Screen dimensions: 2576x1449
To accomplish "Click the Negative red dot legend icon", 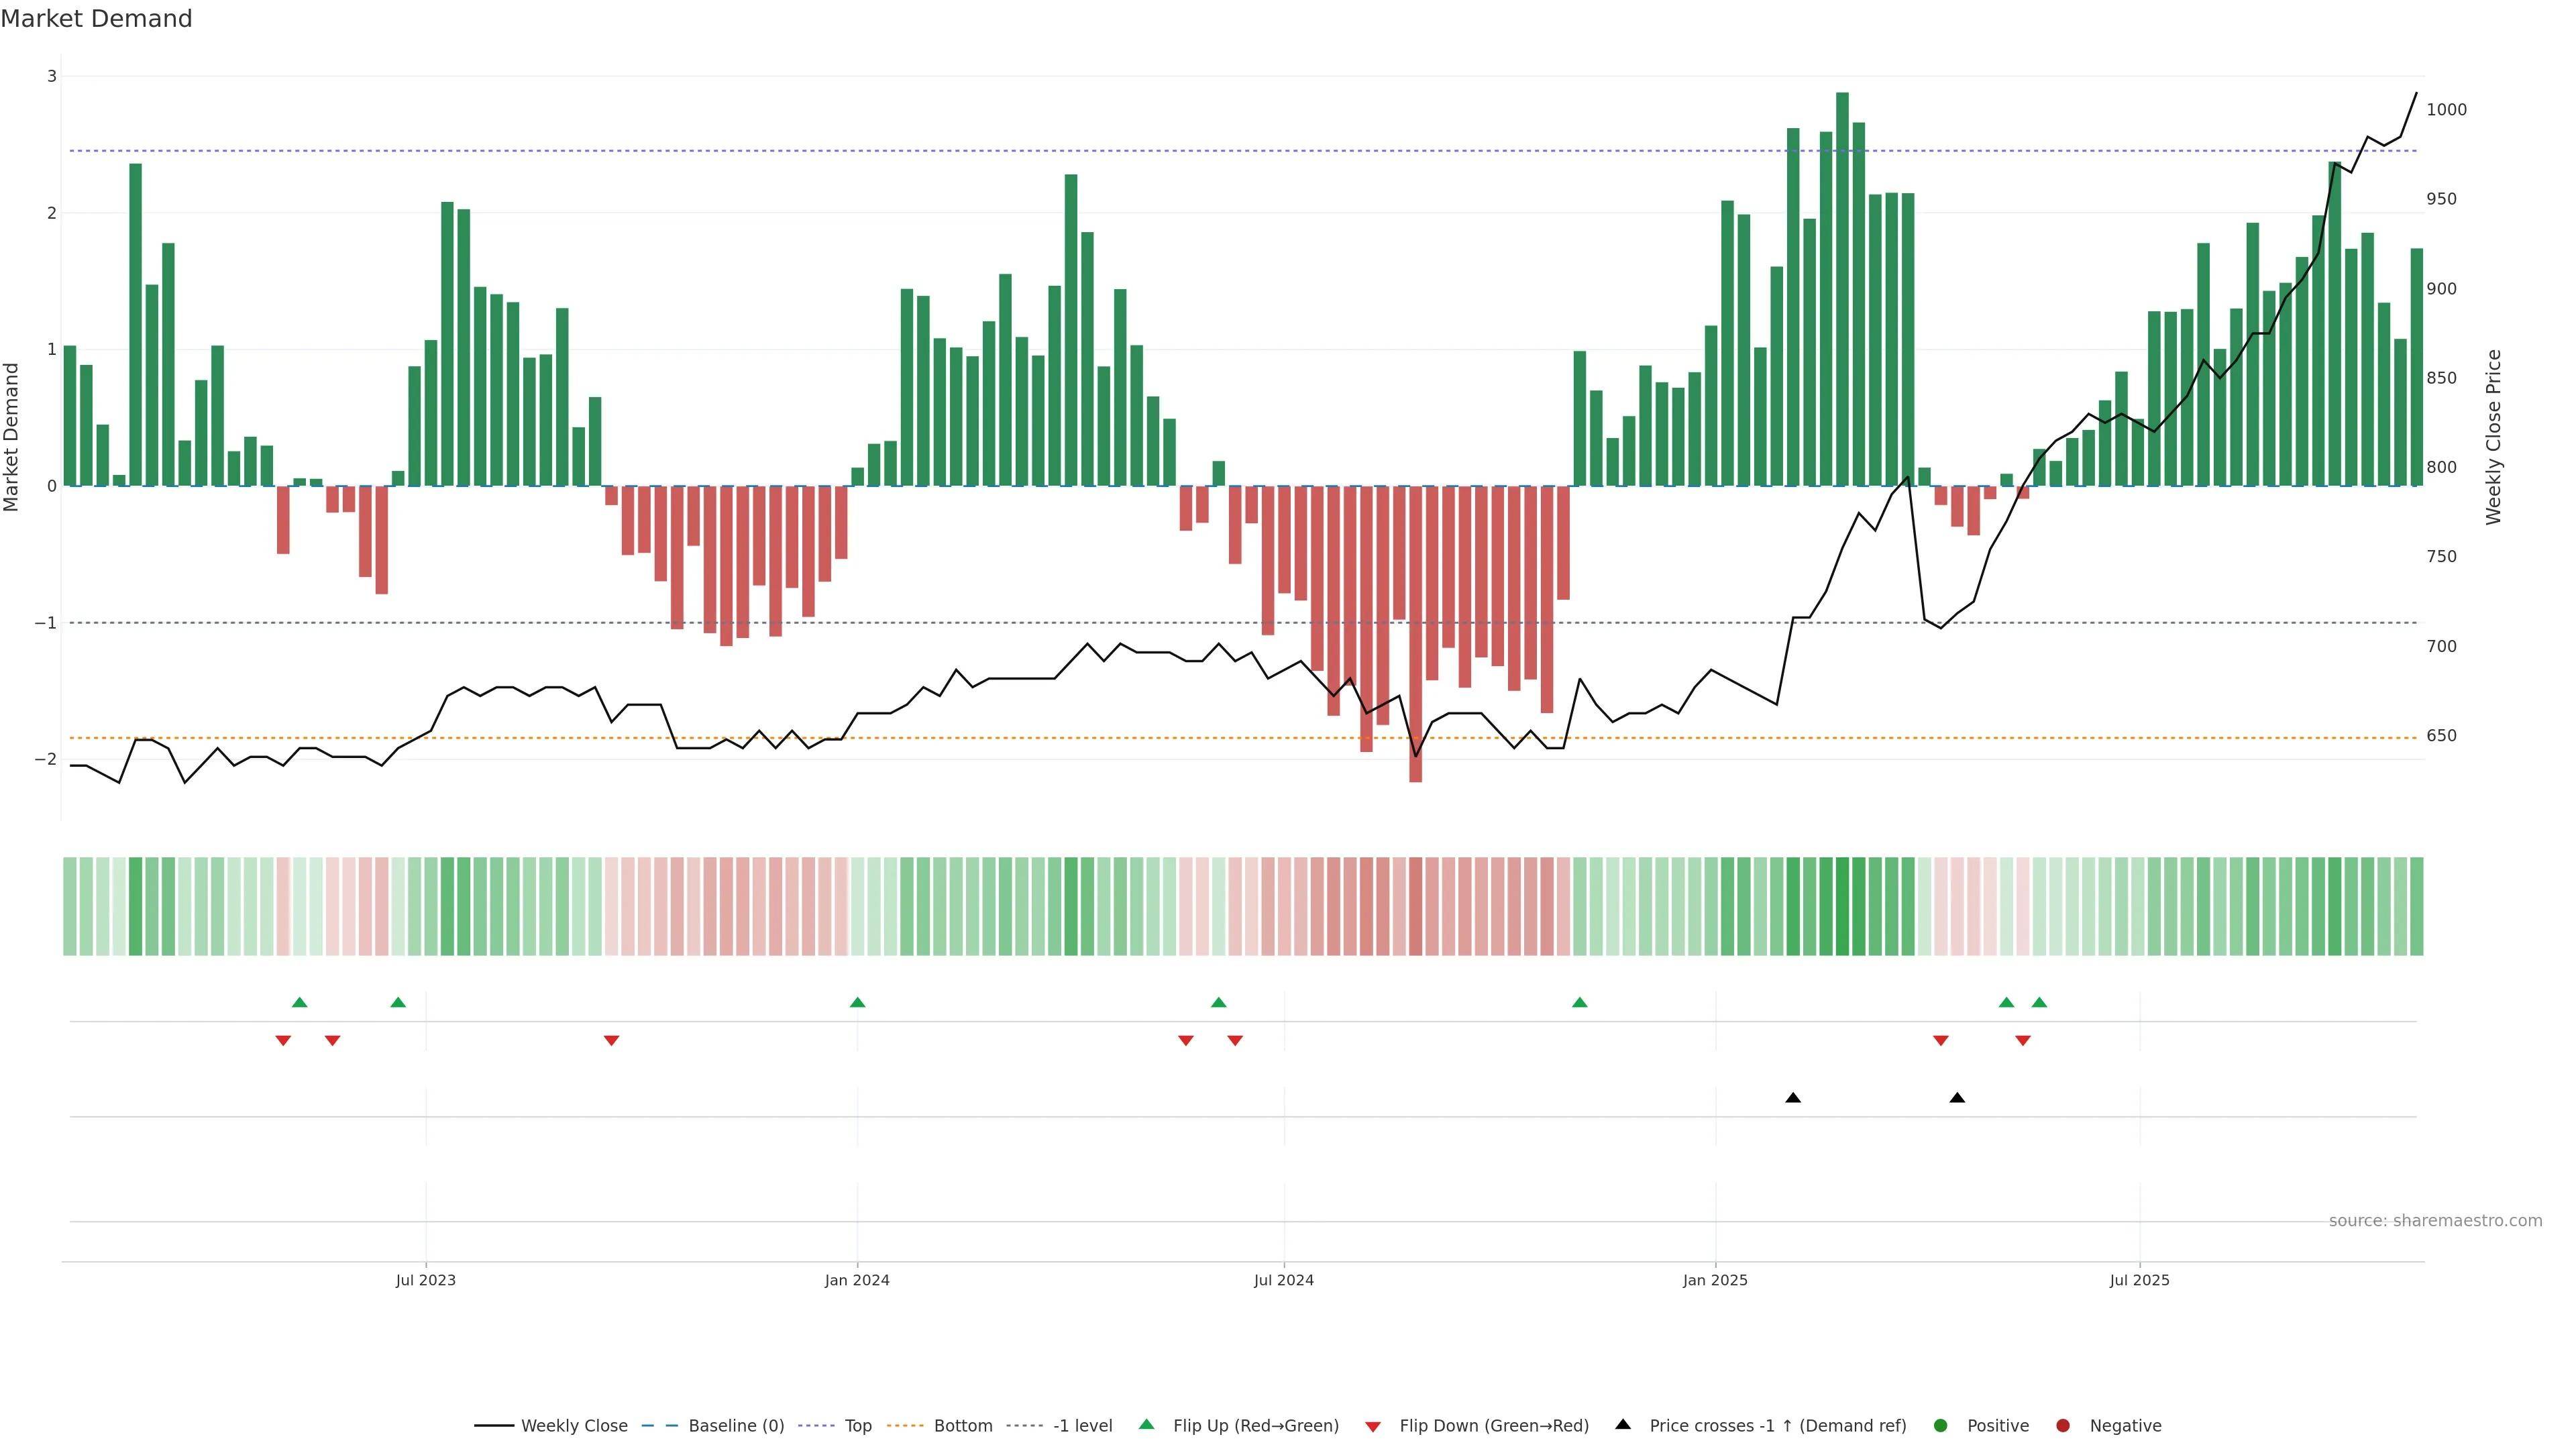I will [2063, 1426].
